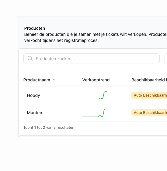
Task: Click Munten's Auto Beschikbaarheid badge
Action: 149,113
